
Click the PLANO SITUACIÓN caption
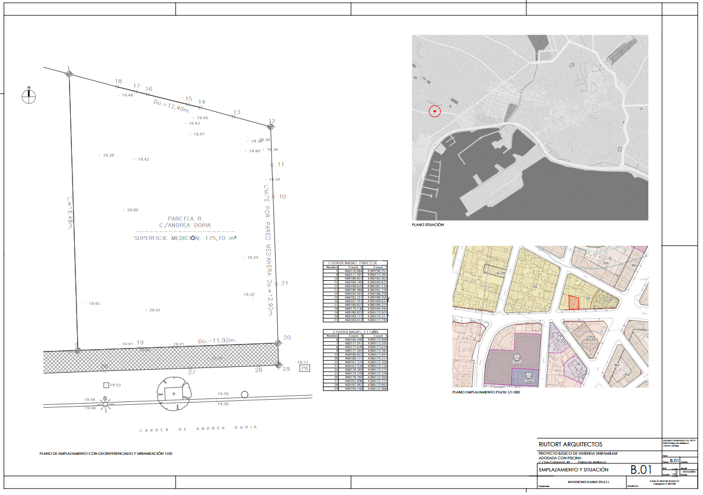[x=427, y=225]
